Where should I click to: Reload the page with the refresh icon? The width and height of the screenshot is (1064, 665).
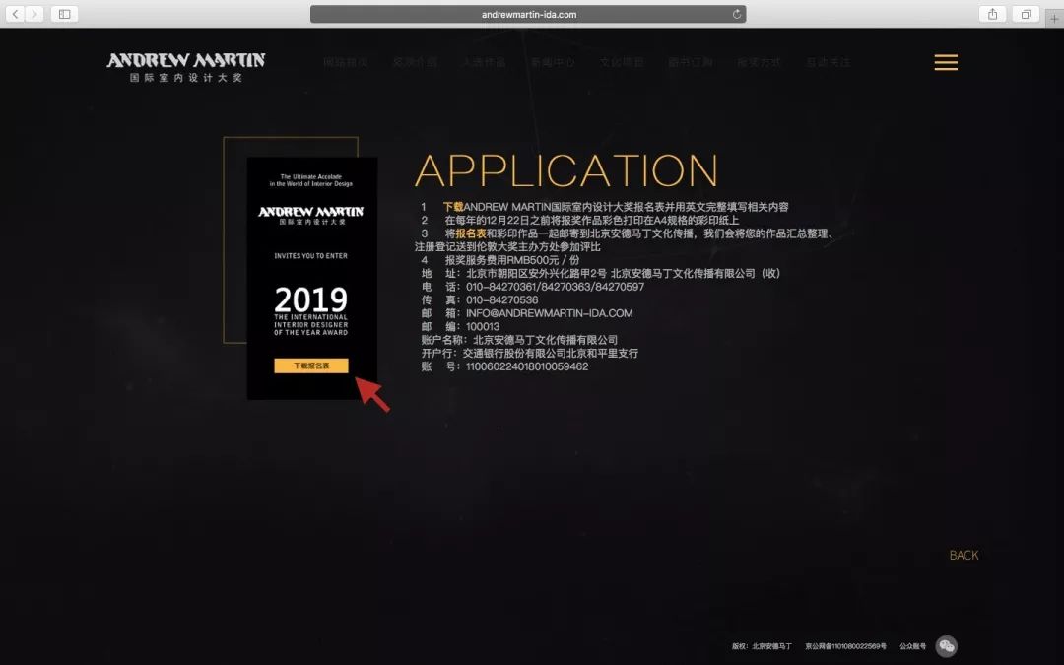click(736, 14)
